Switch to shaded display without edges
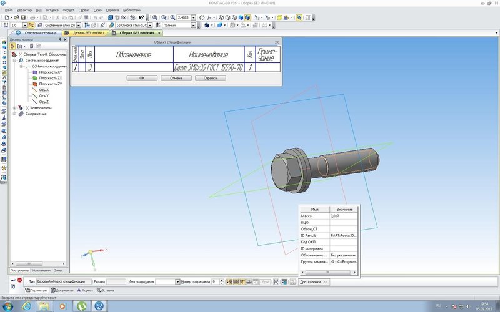The height and width of the screenshot is (312, 500). 241,17
